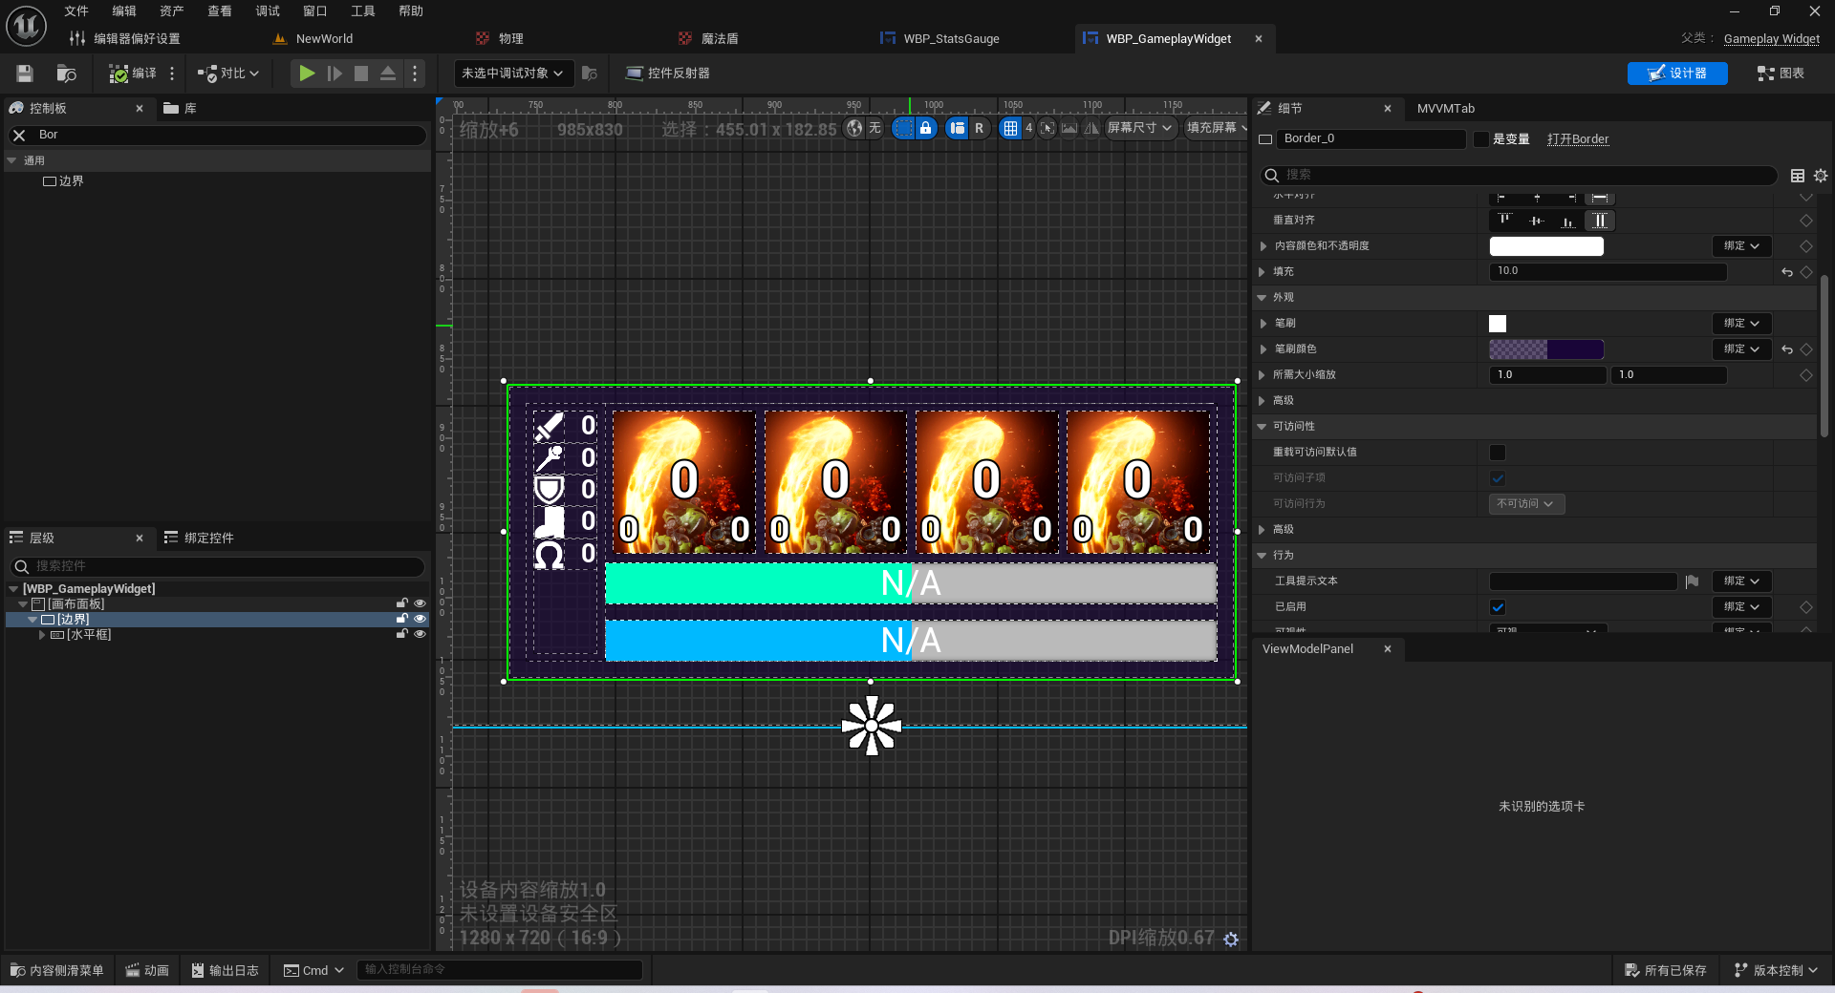Open the DPI scale settings gear icon
Image resolution: width=1835 pixels, height=993 pixels.
(x=1231, y=940)
